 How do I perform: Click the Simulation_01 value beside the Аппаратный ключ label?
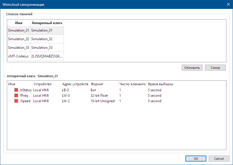click(x=48, y=76)
